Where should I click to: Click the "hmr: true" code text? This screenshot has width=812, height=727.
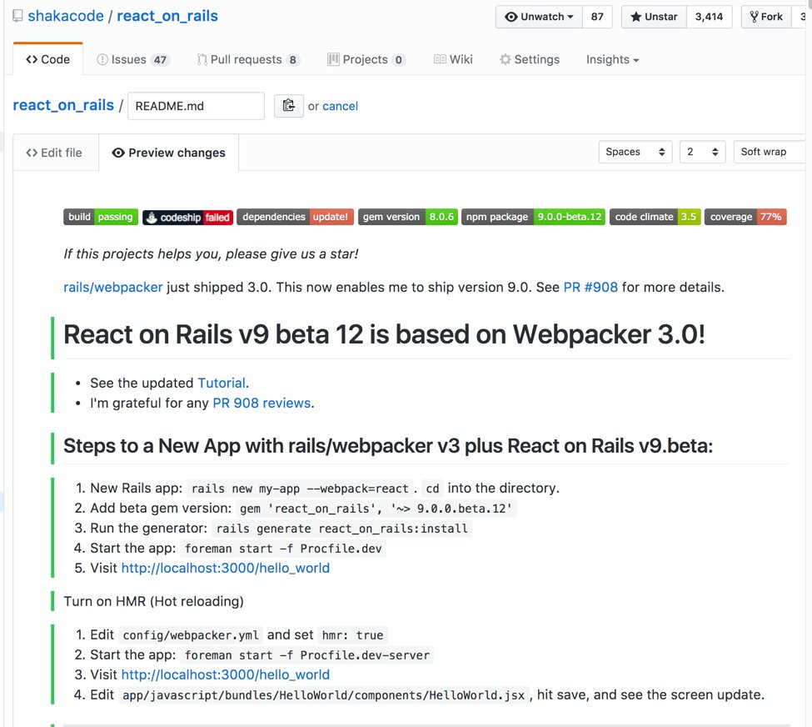click(352, 635)
